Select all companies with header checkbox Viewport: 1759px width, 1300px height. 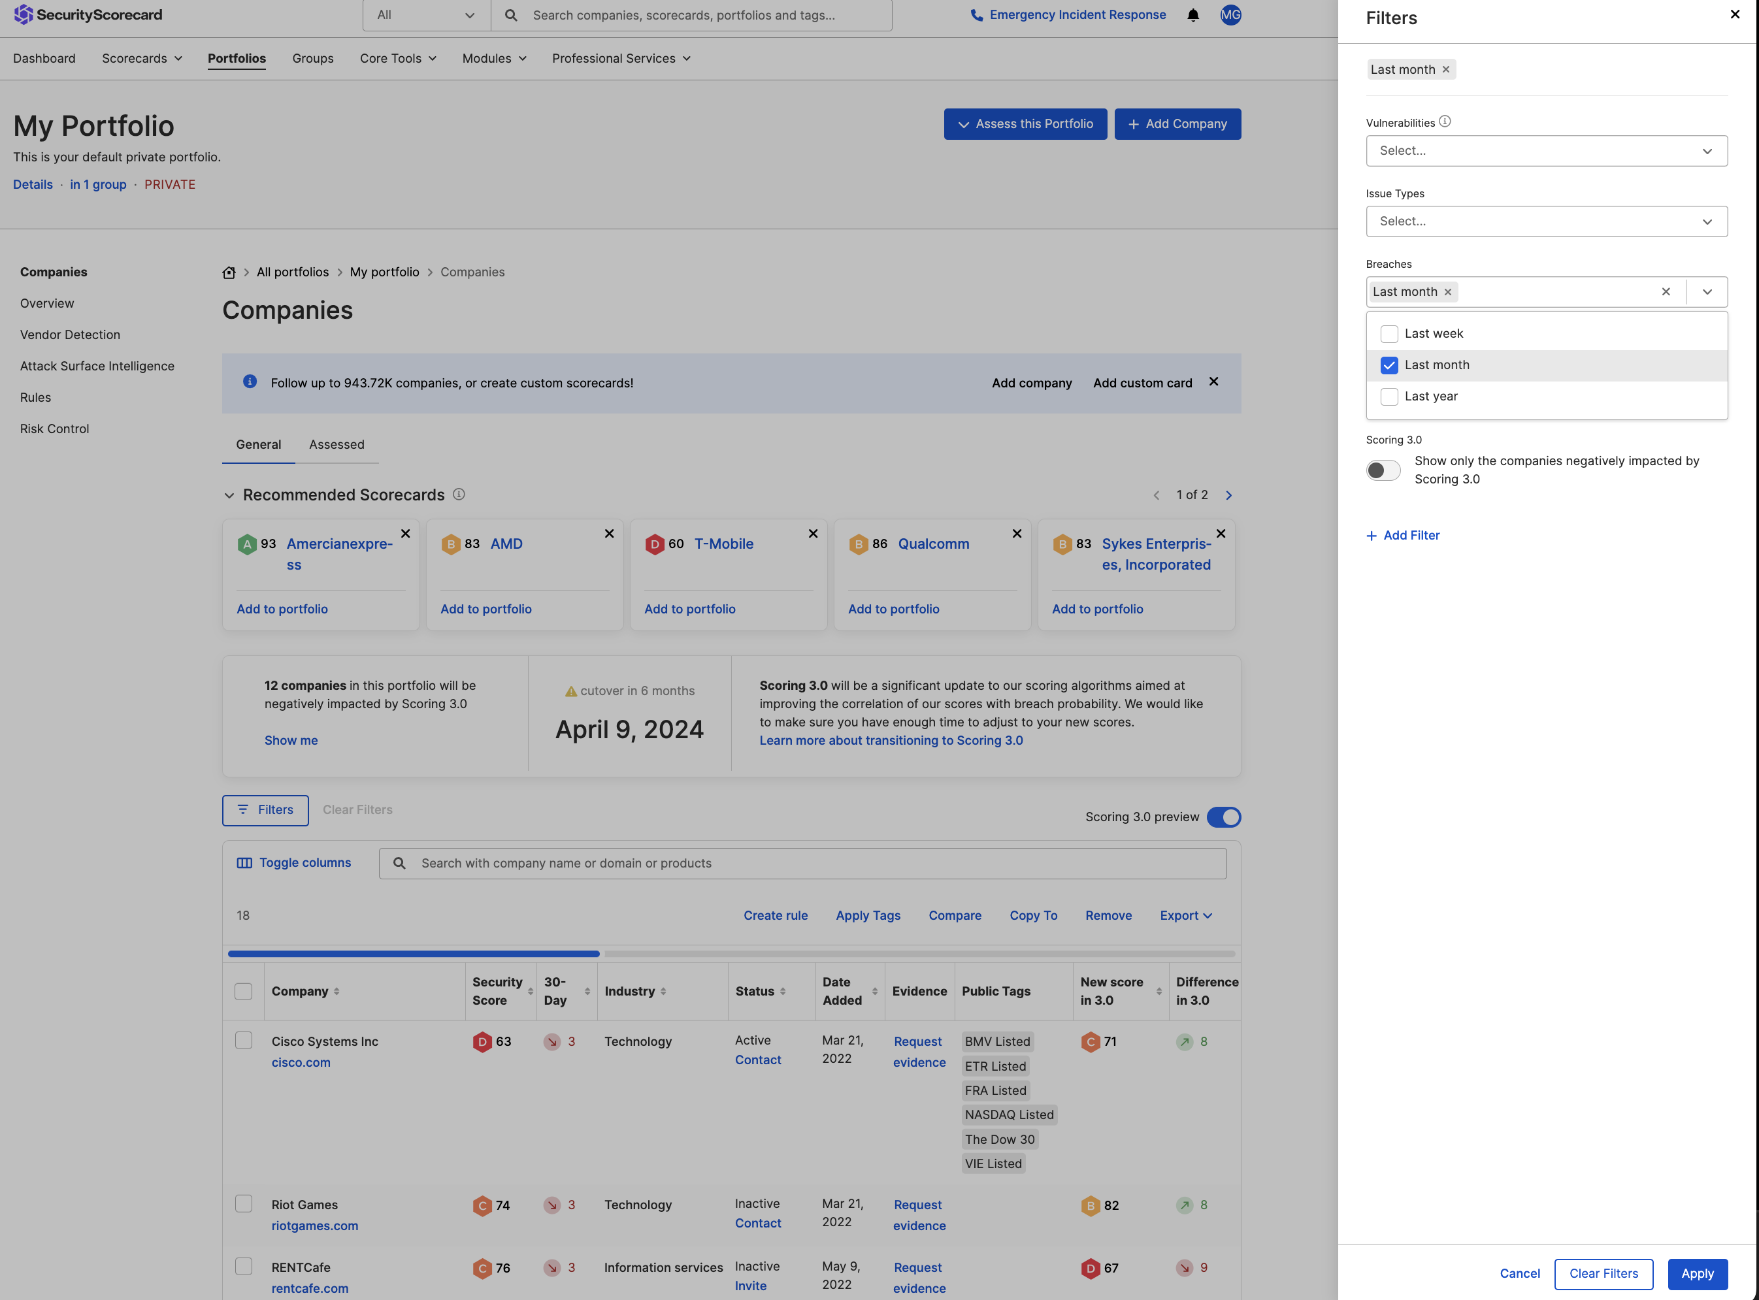(x=243, y=992)
